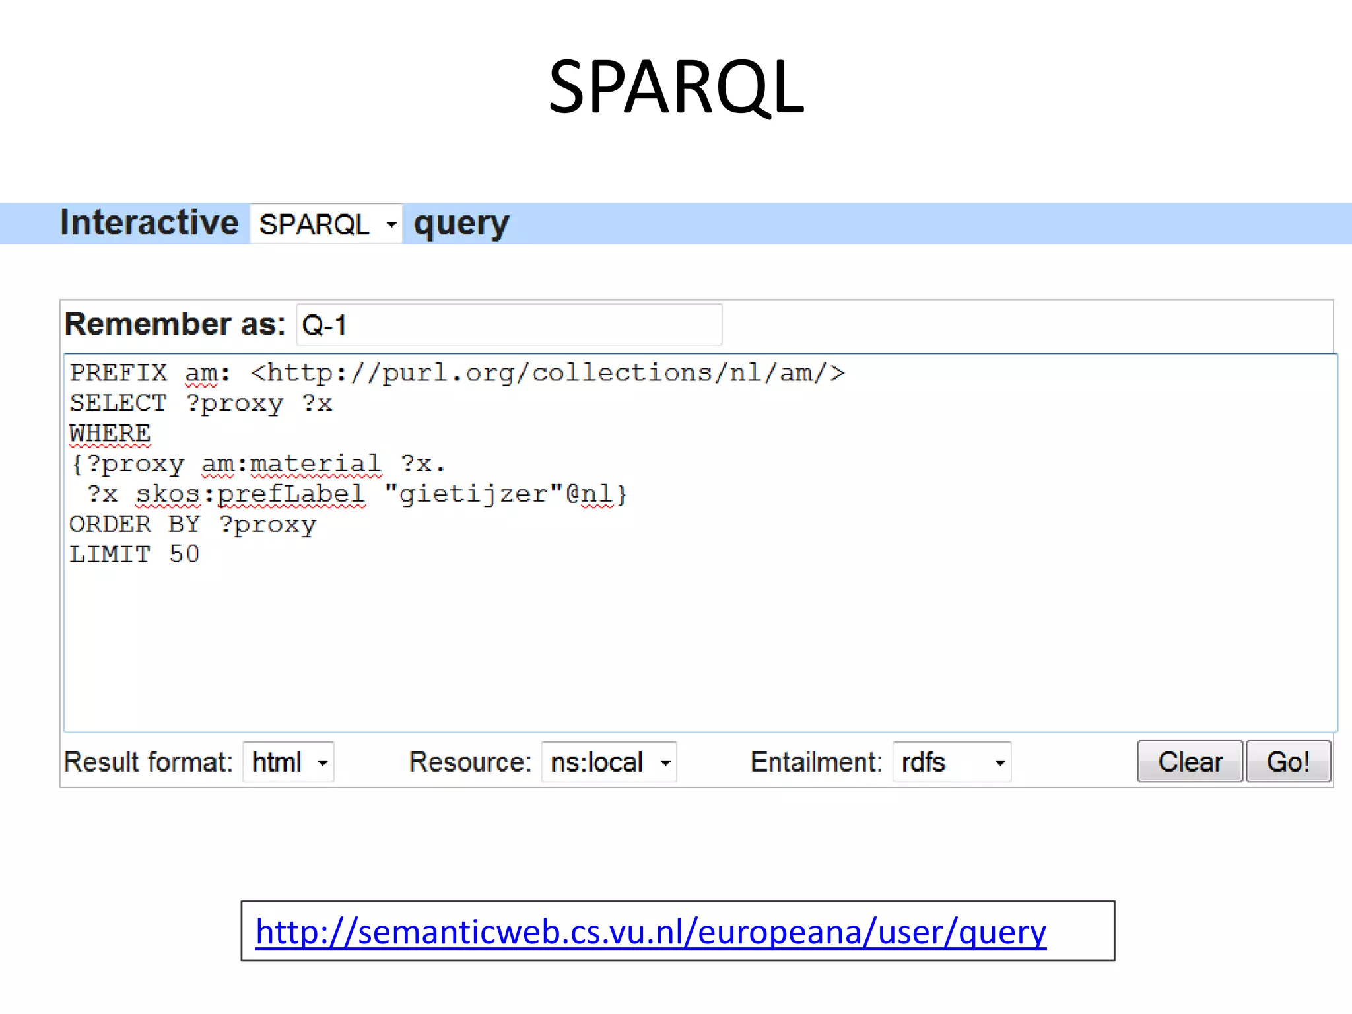Click the Resource: label
Image resolution: width=1352 pixels, height=1014 pixels.
(470, 762)
